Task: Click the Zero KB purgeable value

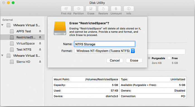Action: pyautogui.click(x=157, y=63)
